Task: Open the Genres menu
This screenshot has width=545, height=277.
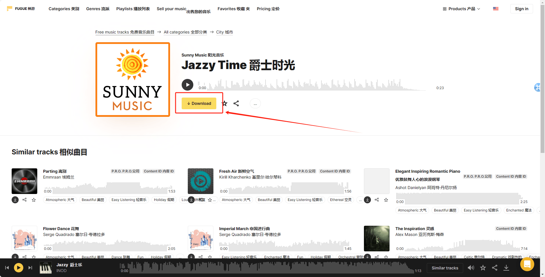Action: [x=98, y=9]
